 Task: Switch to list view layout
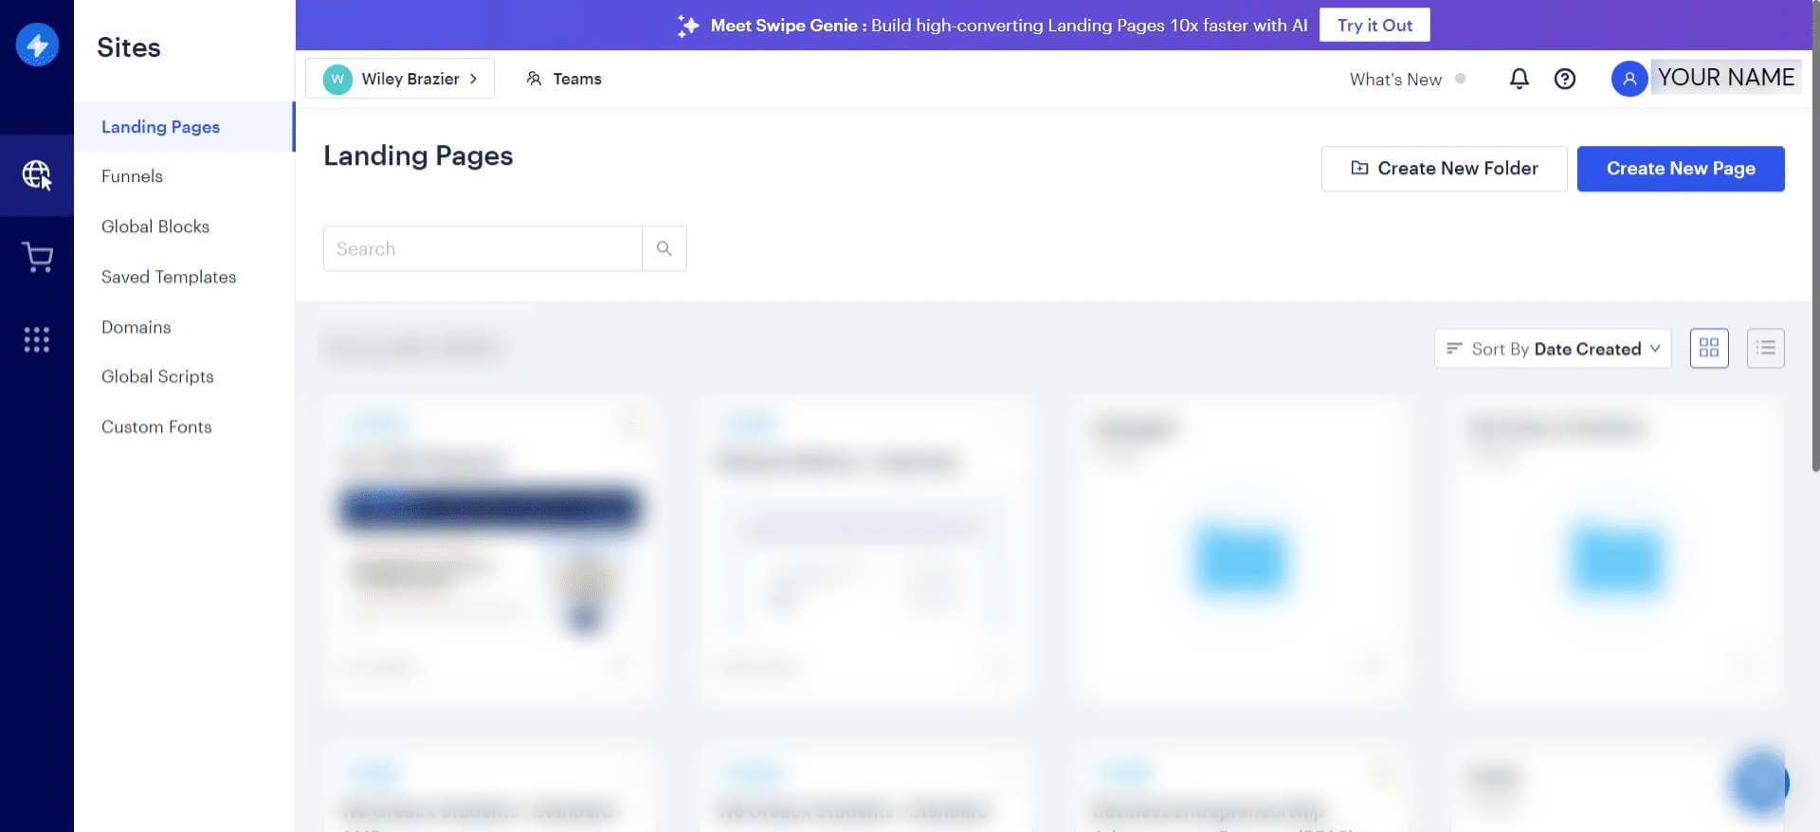click(x=1766, y=348)
